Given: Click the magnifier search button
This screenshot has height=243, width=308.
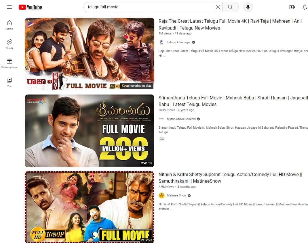Looking at the screenshot, I should pyautogui.click(x=230, y=7).
